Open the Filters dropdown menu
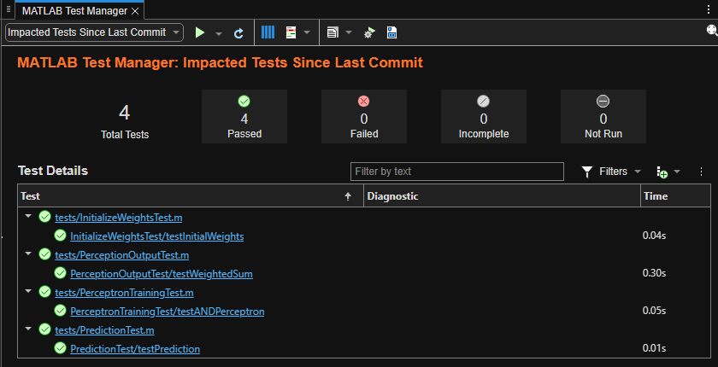The height and width of the screenshot is (367, 718). (611, 172)
